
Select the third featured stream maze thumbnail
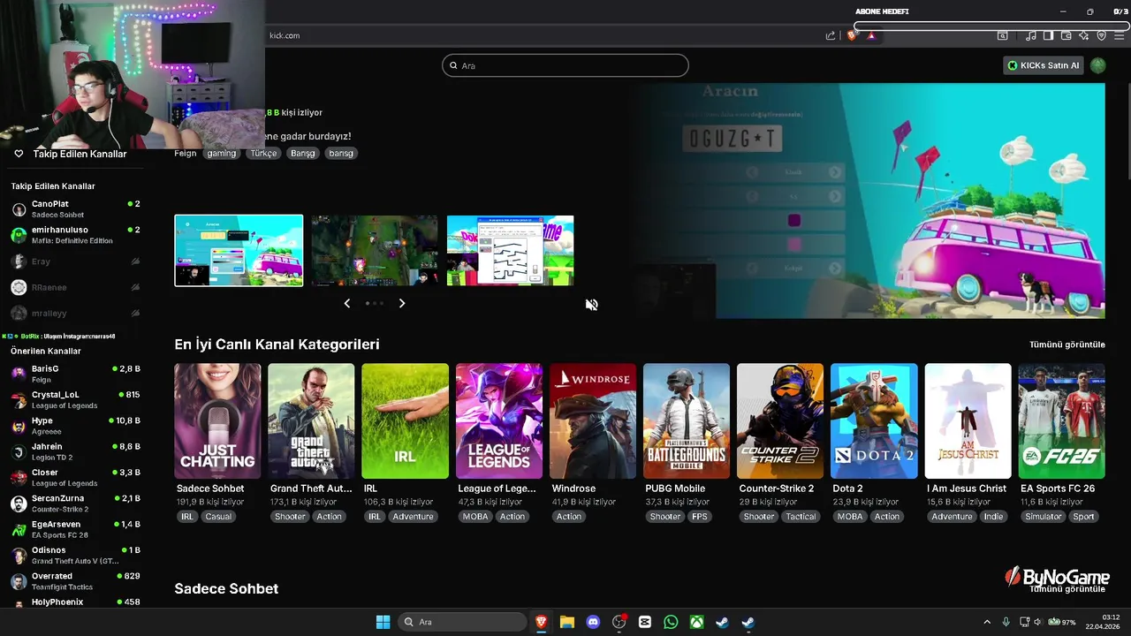(x=511, y=250)
